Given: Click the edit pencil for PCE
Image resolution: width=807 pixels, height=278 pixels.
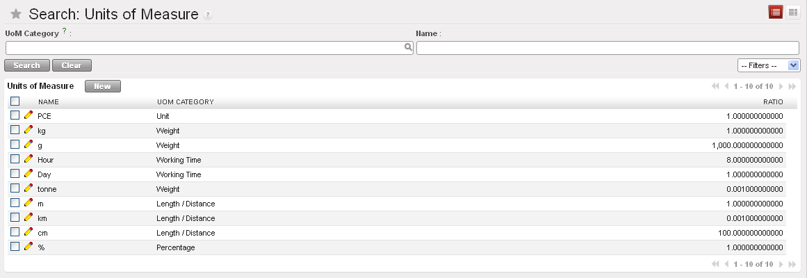Looking at the screenshot, I should pos(28,115).
